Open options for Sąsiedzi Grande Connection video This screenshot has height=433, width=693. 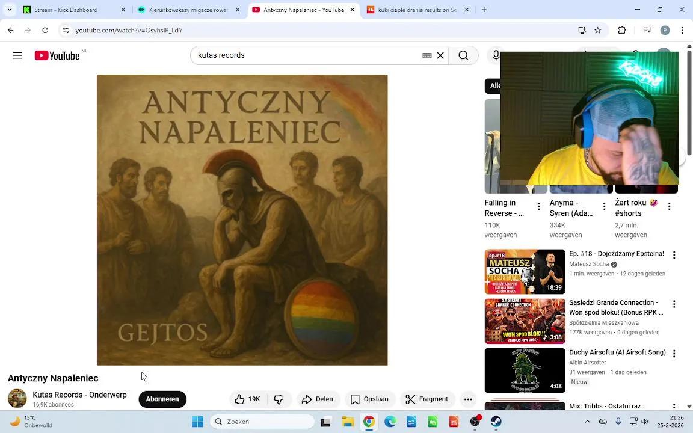[x=674, y=304]
